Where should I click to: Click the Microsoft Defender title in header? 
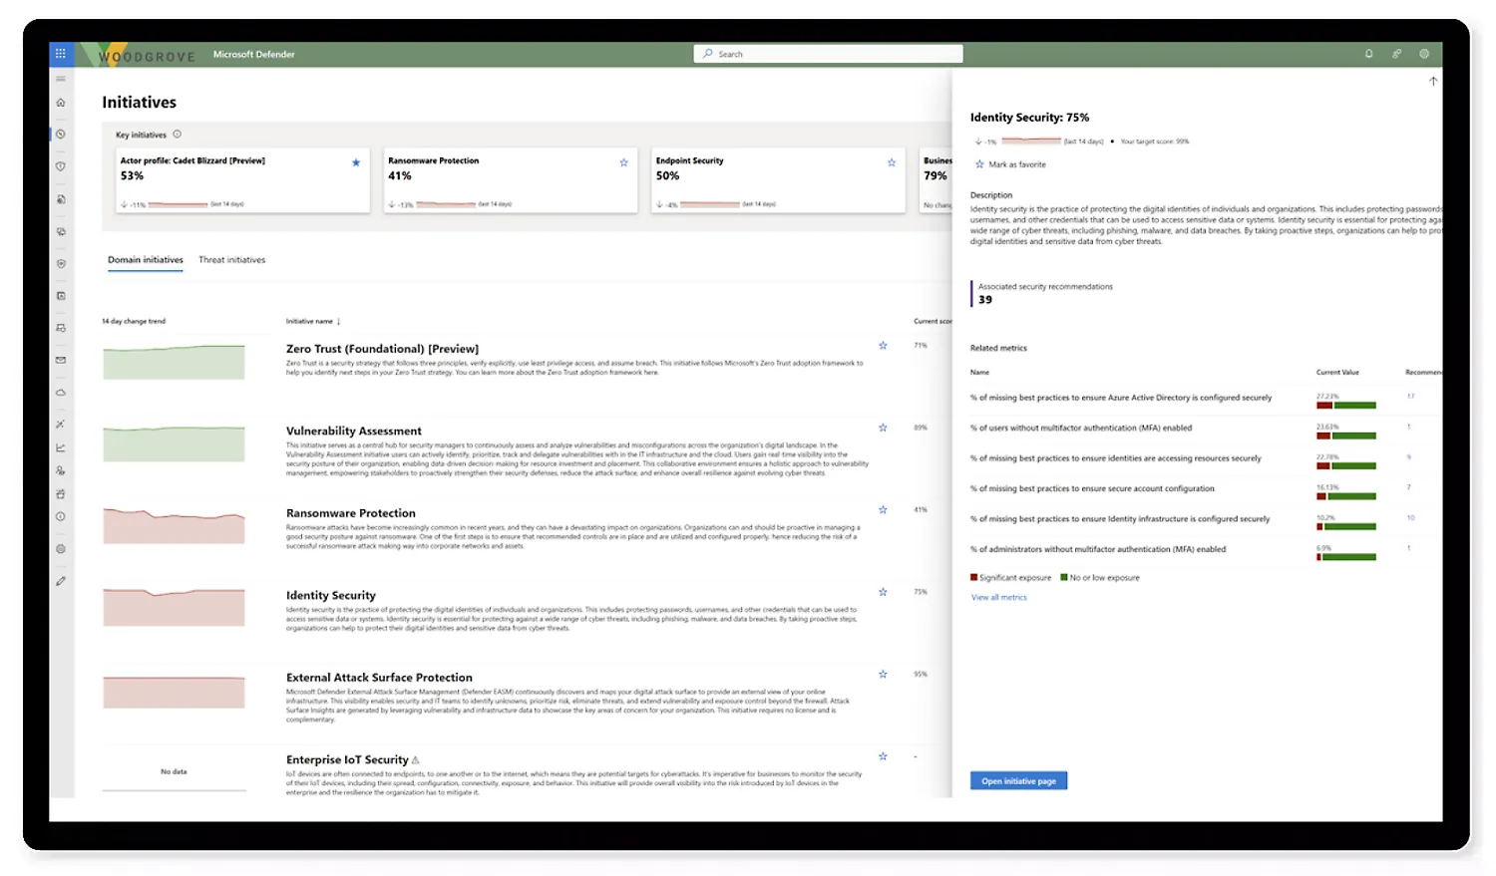(x=254, y=55)
